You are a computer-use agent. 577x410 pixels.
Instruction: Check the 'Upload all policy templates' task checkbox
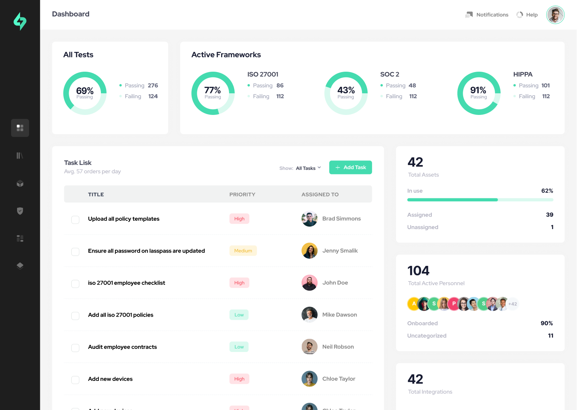point(75,220)
